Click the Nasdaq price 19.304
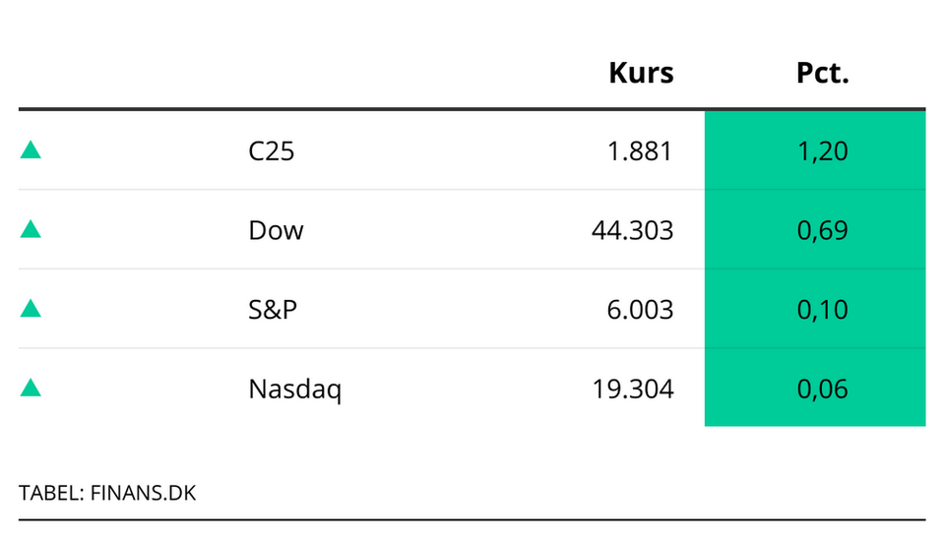This screenshot has height=540, width=945. (x=631, y=390)
